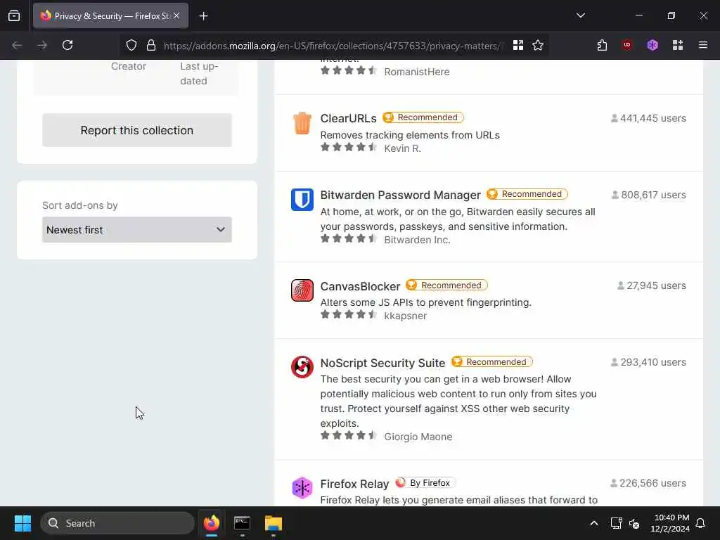Open the Bitwarden shield add-on icon
The image size is (720, 540).
(x=302, y=200)
